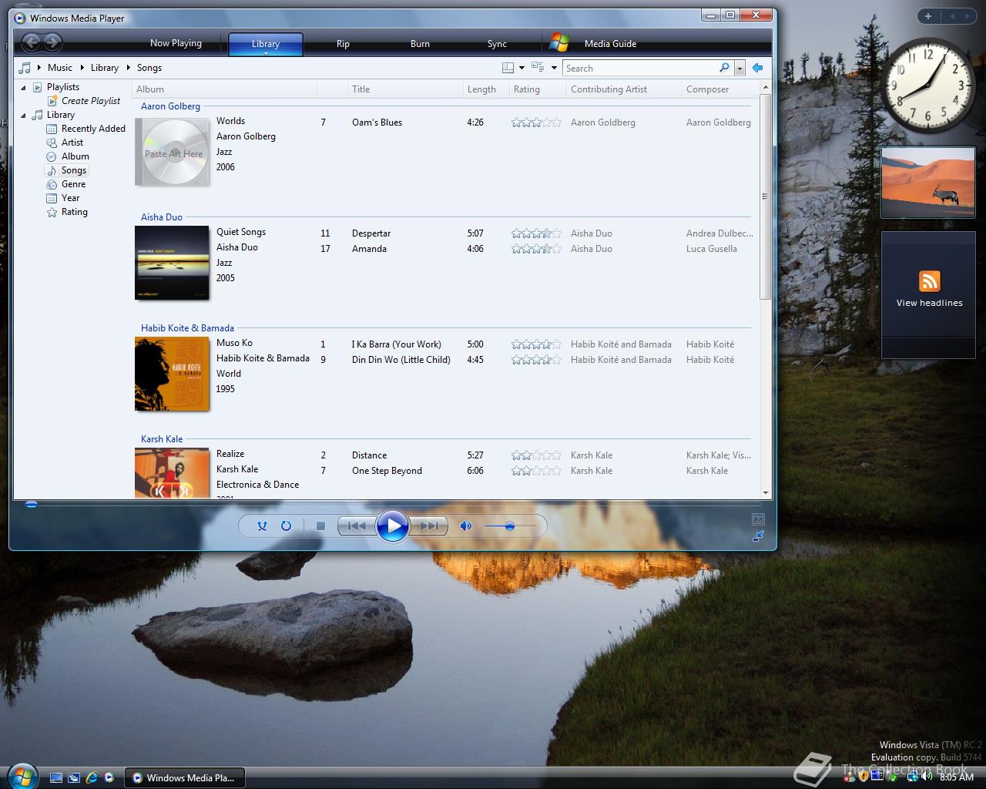The height and width of the screenshot is (789, 986).
Task: Click the Back navigation arrow
Action: click(x=31, y=43)
